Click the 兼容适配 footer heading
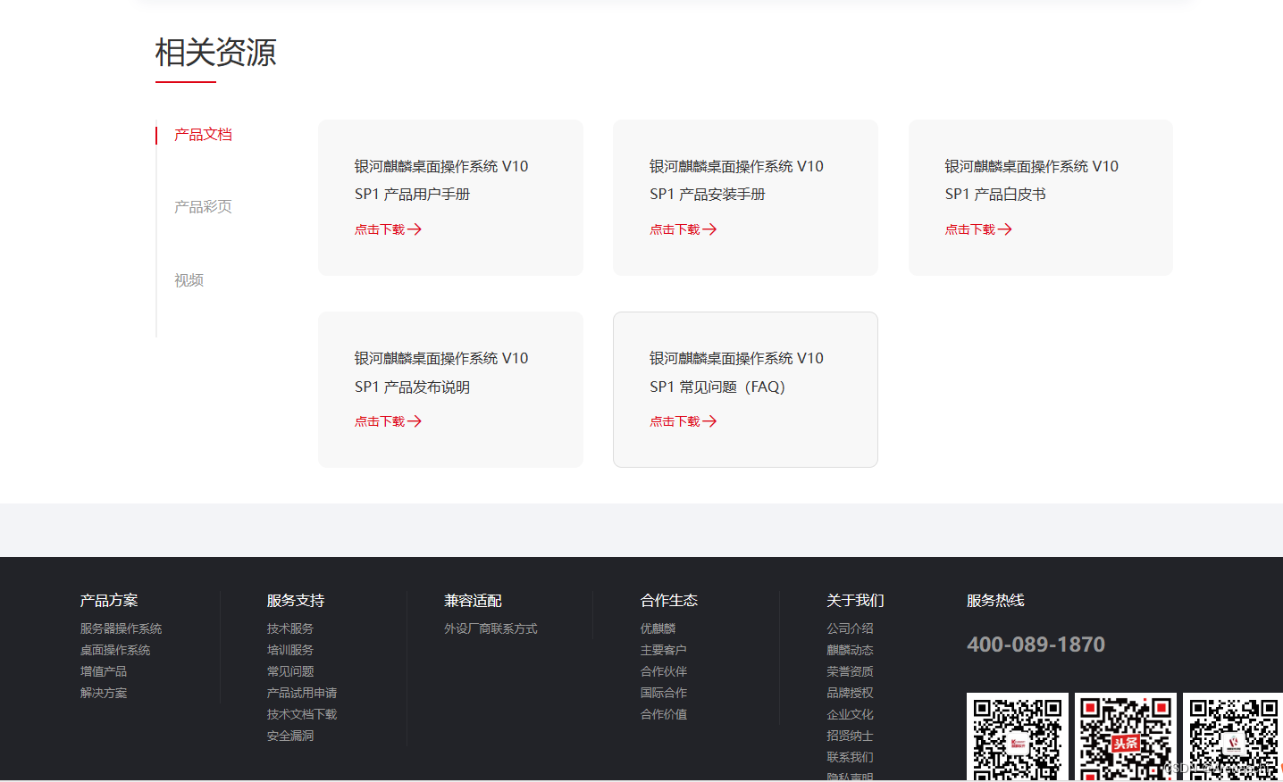The height and width of the screenshot is (782, 1283). click(x=474, y=601)
